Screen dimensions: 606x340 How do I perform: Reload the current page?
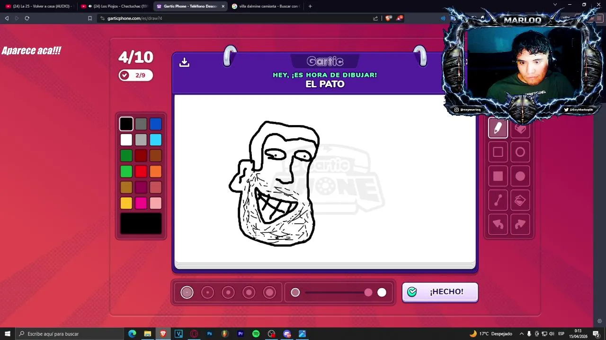point(27,18)
